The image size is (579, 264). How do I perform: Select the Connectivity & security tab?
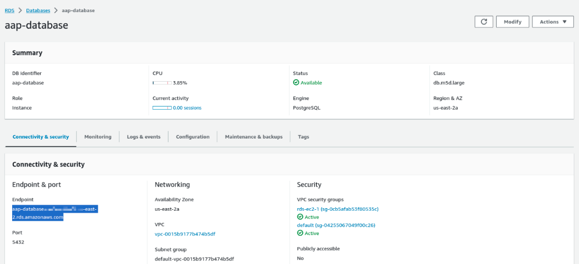coord(41,137)
